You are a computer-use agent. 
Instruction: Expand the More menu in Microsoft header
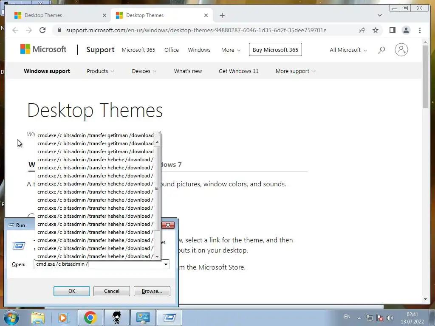(231, 50)
